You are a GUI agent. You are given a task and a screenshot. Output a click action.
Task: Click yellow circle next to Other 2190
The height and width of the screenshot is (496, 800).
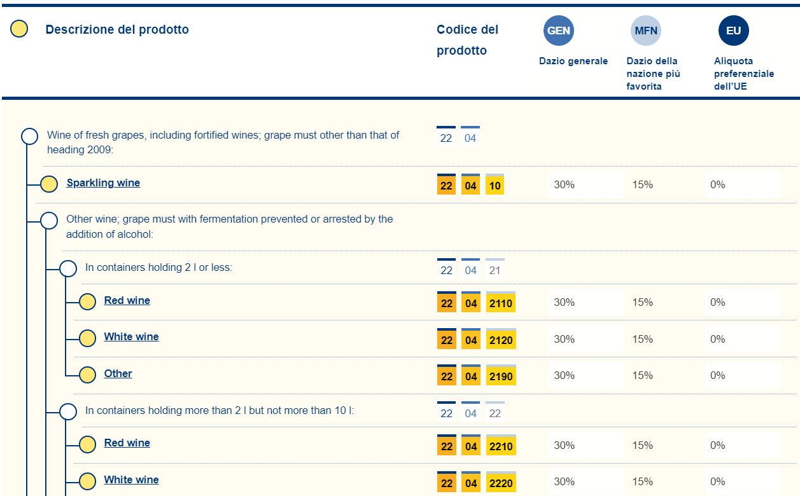coord(87,375)
